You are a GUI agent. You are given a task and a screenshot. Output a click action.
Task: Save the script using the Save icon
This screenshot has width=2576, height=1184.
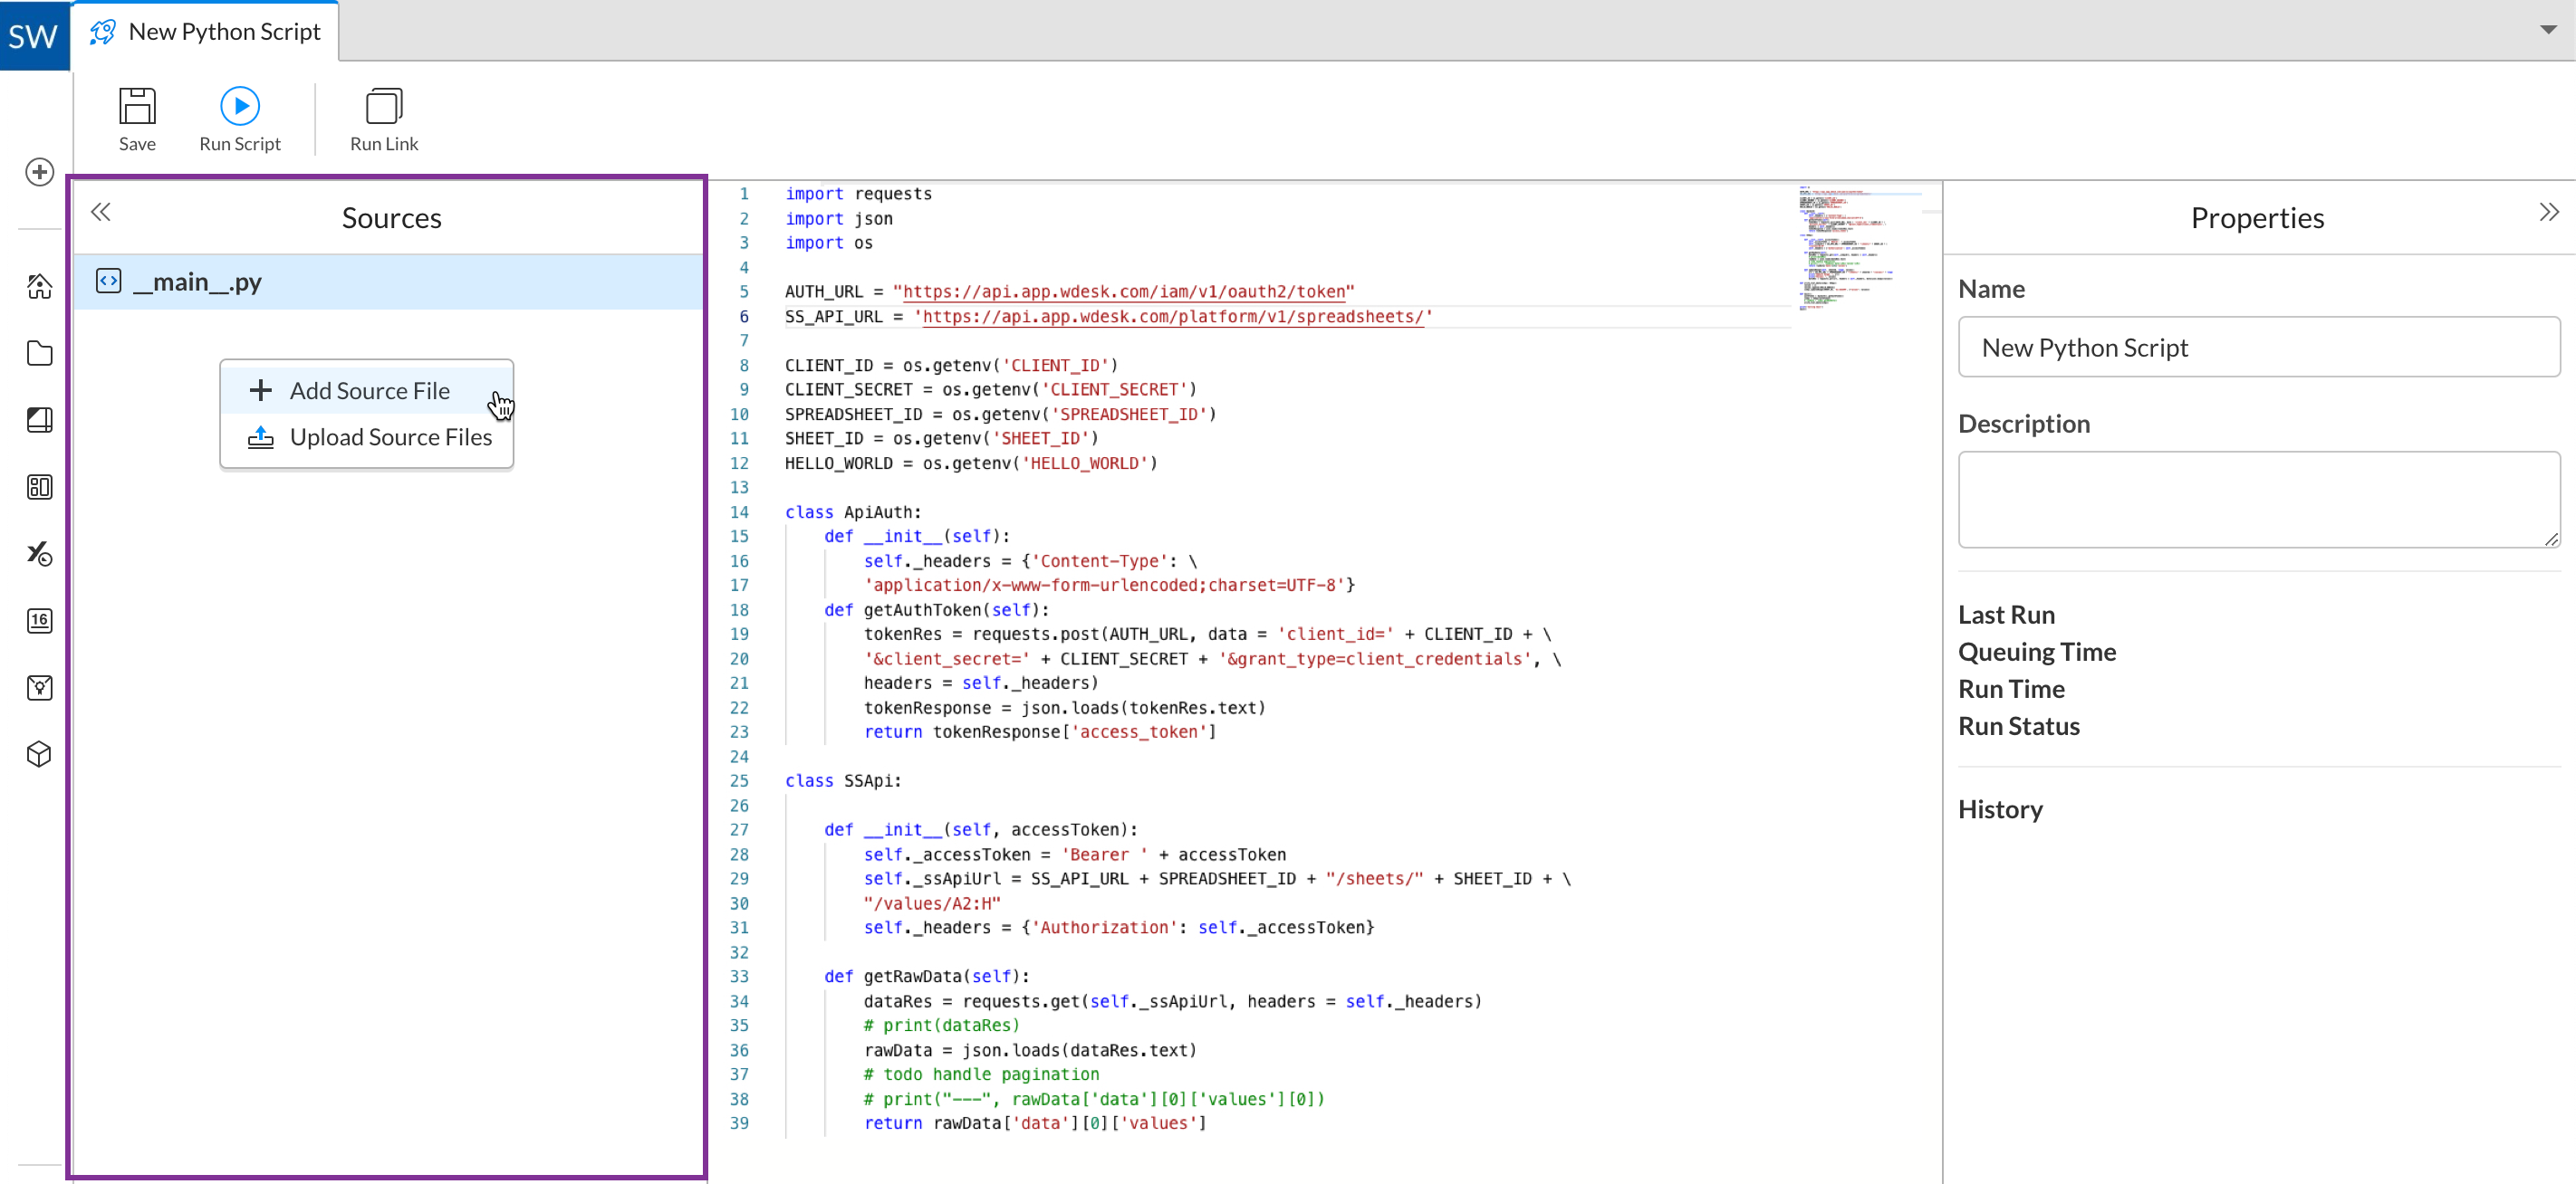pos(137,117)
